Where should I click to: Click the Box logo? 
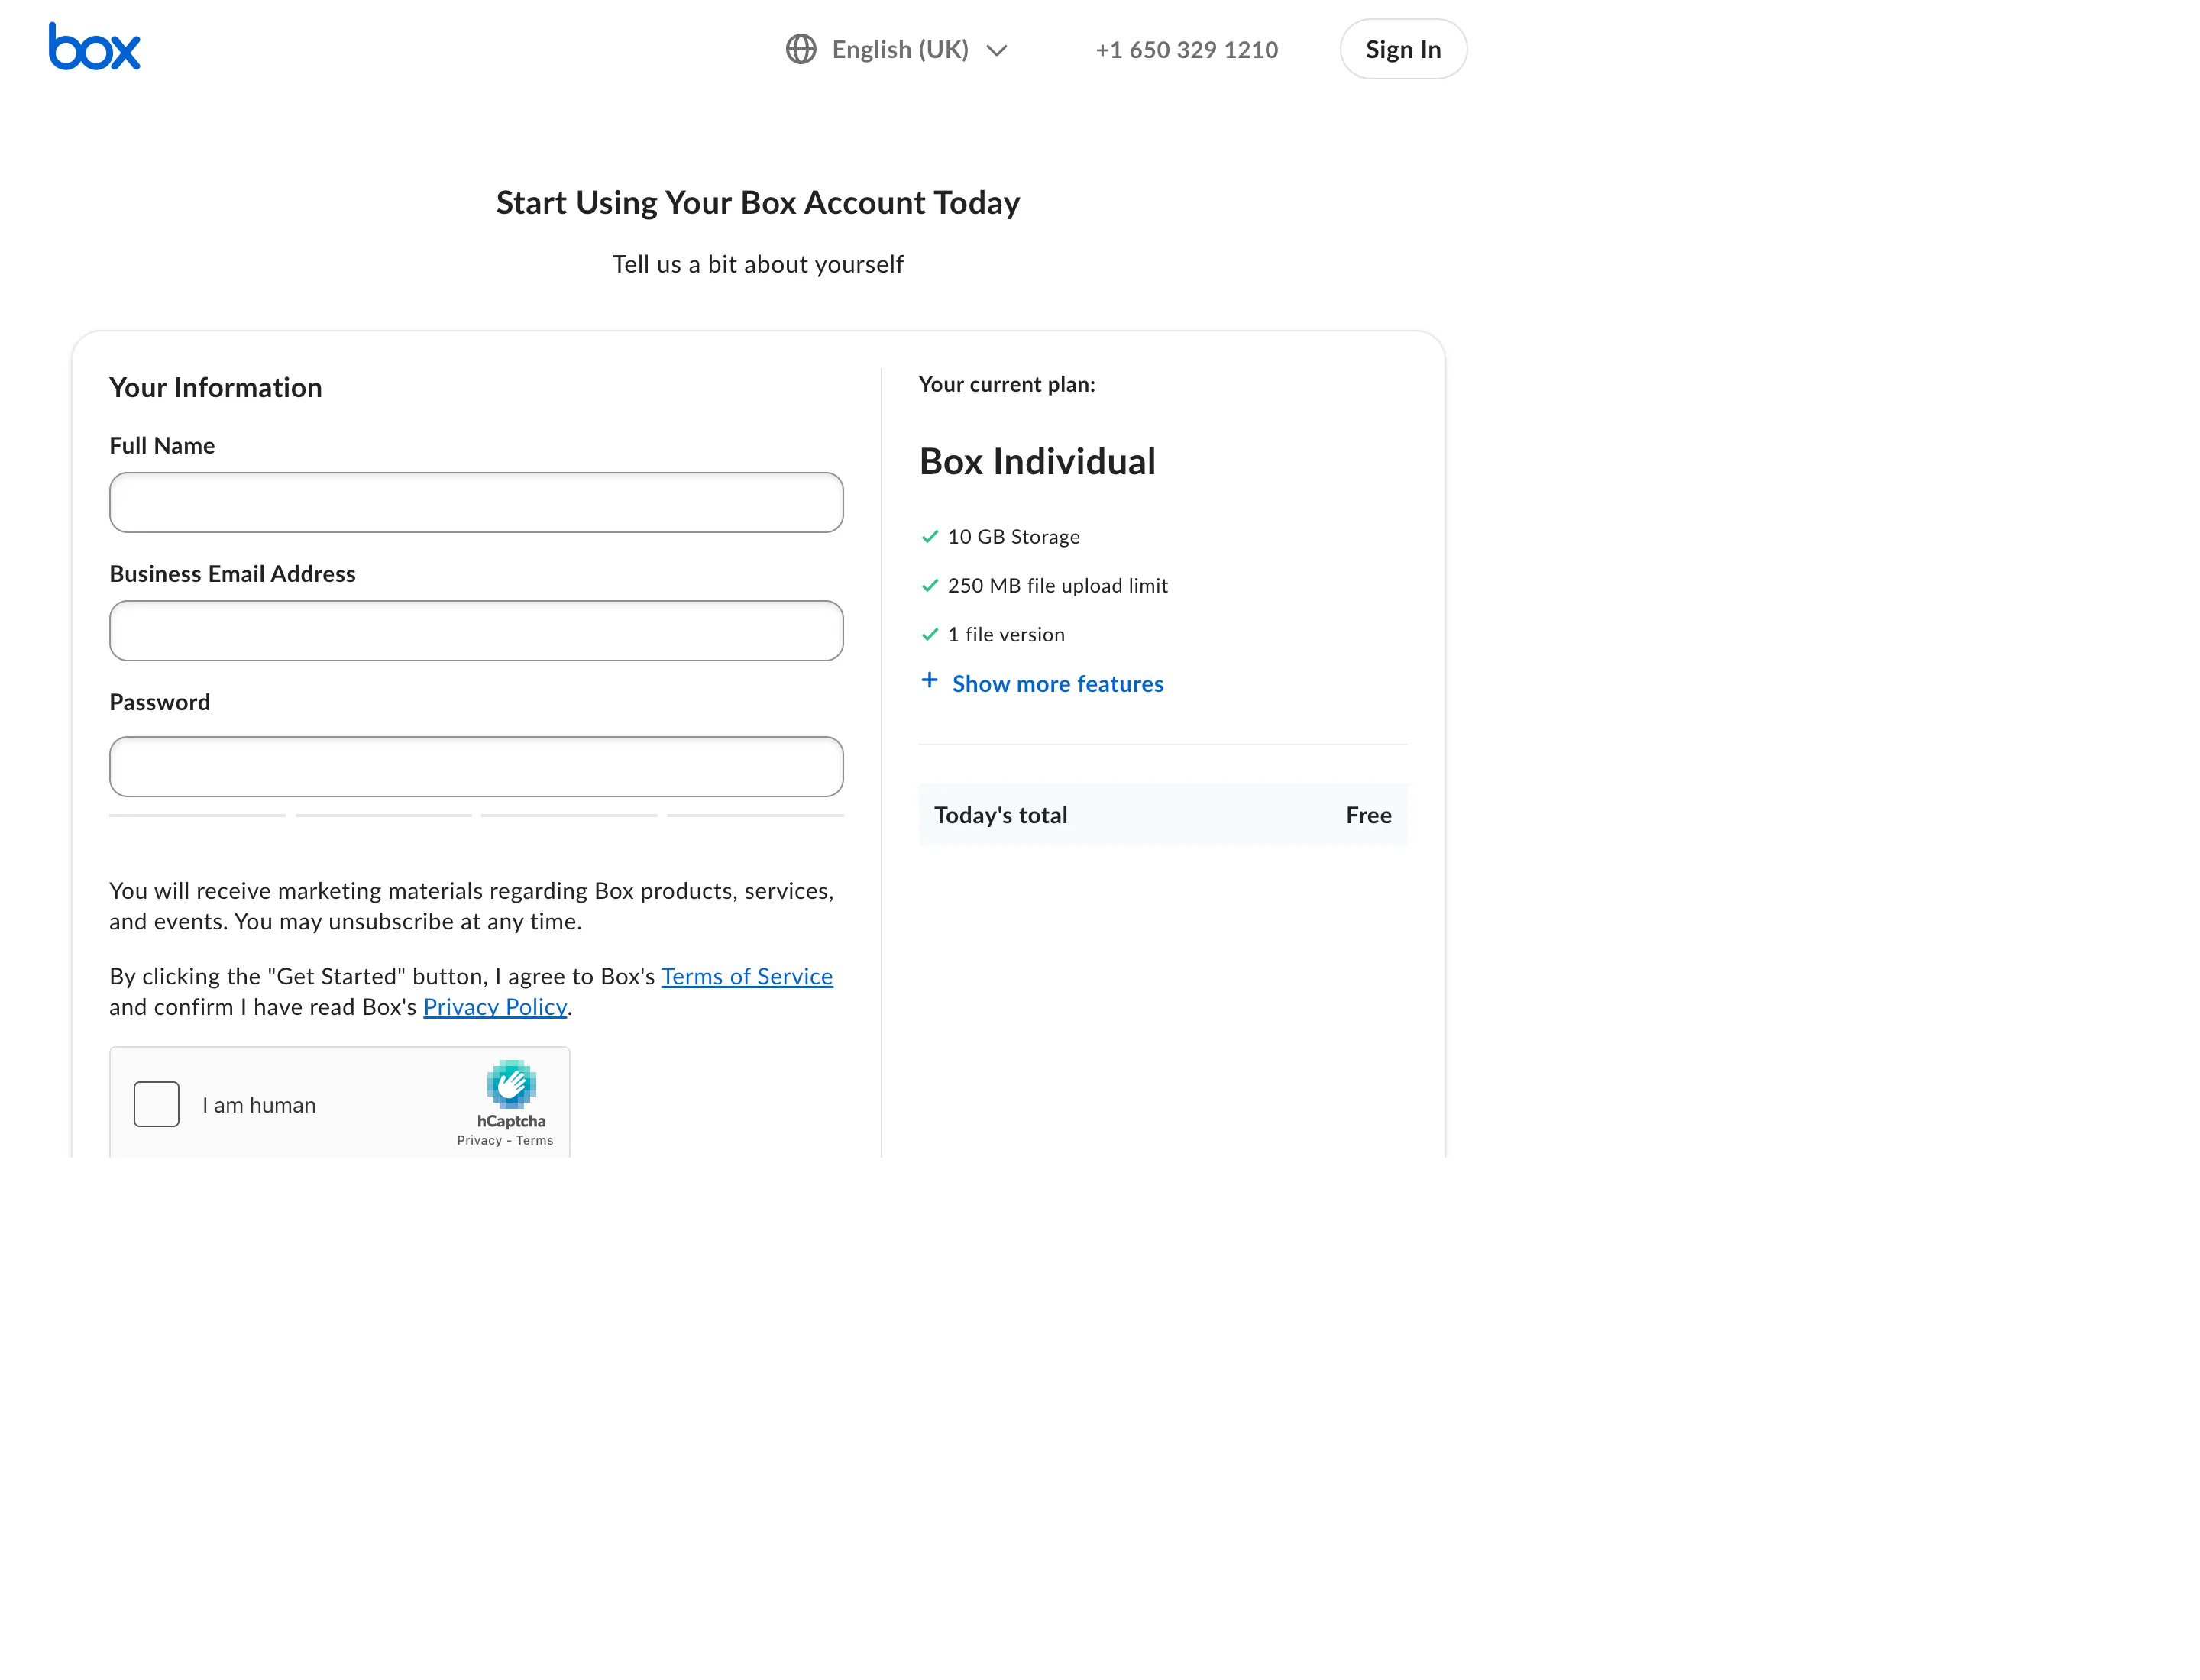point(94,47)
